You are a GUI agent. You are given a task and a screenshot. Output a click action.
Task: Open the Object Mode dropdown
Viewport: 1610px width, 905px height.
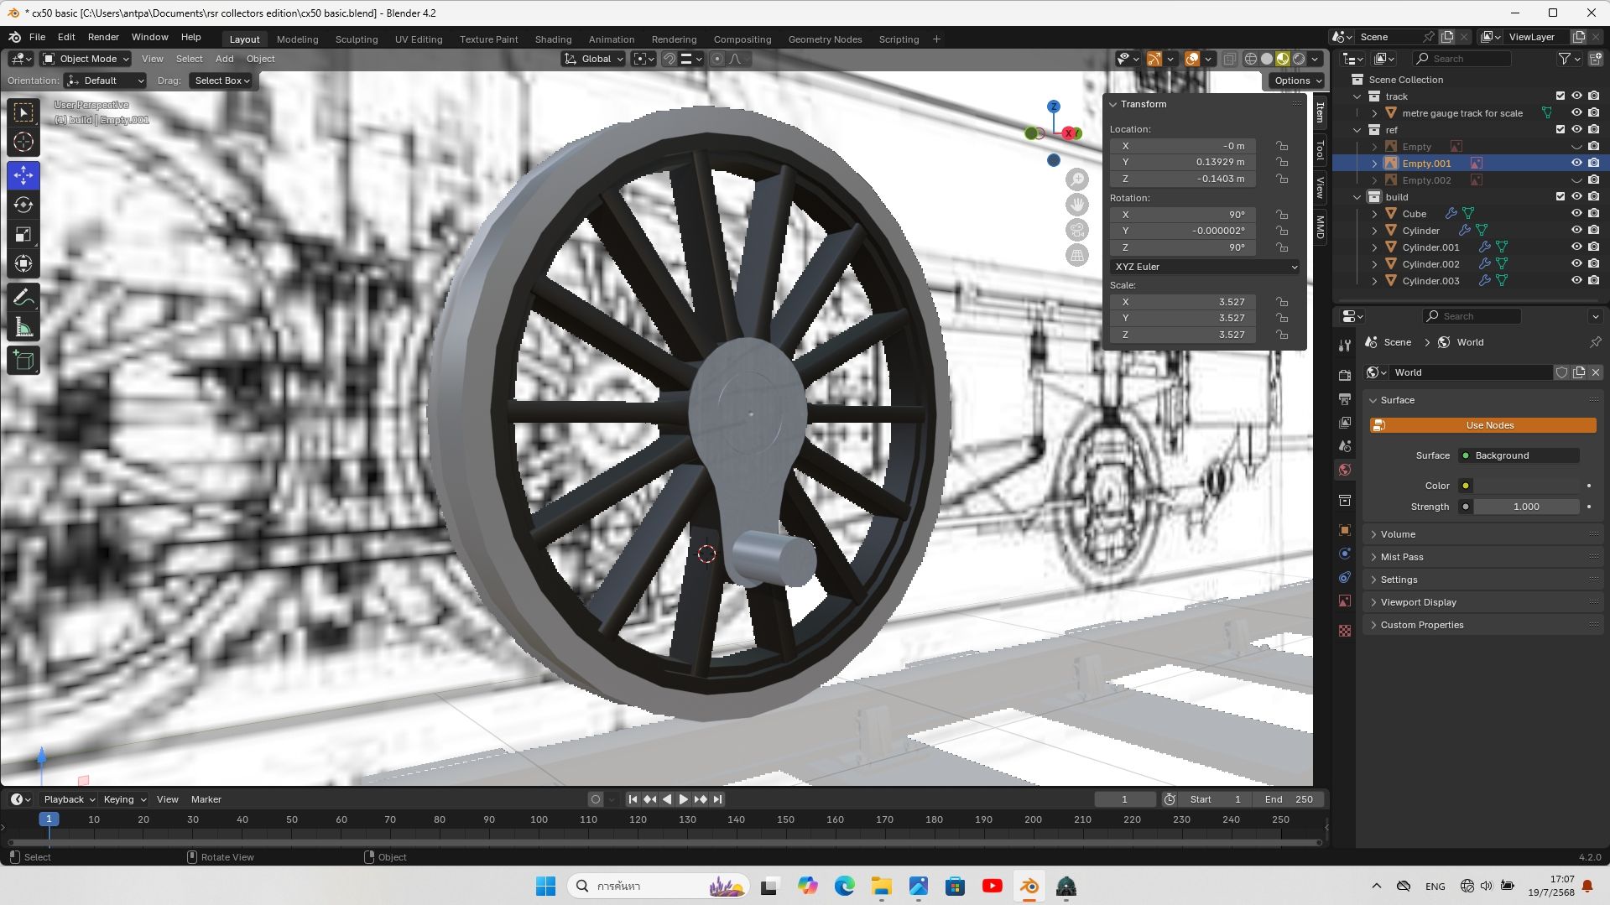[86, 59]
